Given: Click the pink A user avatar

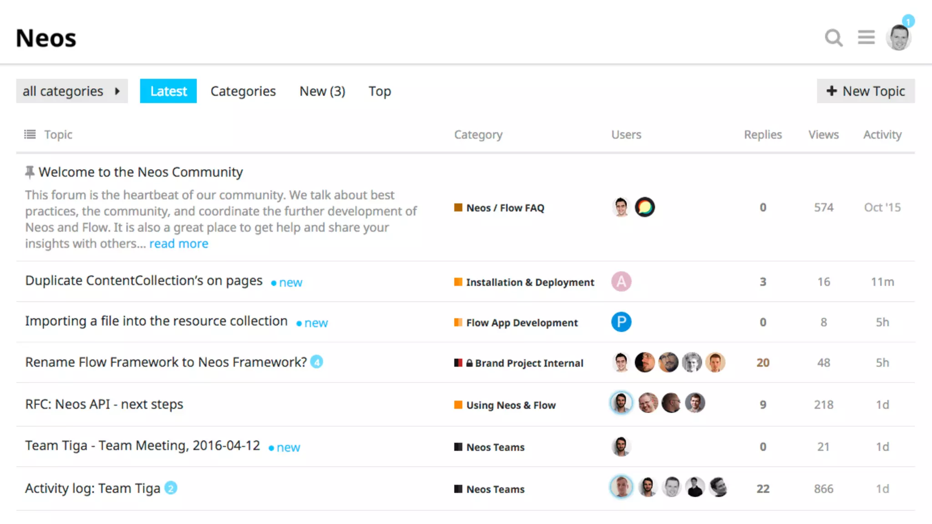Looking at the screenshot, I should 621,282.
